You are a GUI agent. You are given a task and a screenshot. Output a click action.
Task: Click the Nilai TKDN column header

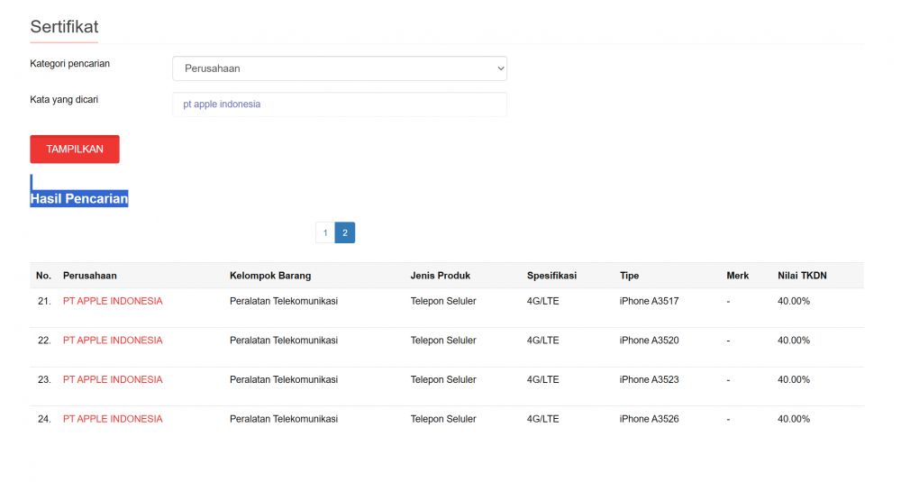coord(802,276)
